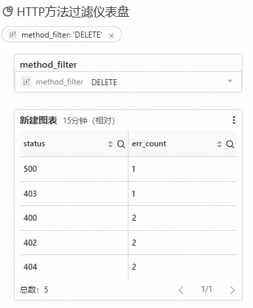This screenshot has height=308, width=253.
Task: Click the filter icon in the filter tag
Action: point(13,34)
